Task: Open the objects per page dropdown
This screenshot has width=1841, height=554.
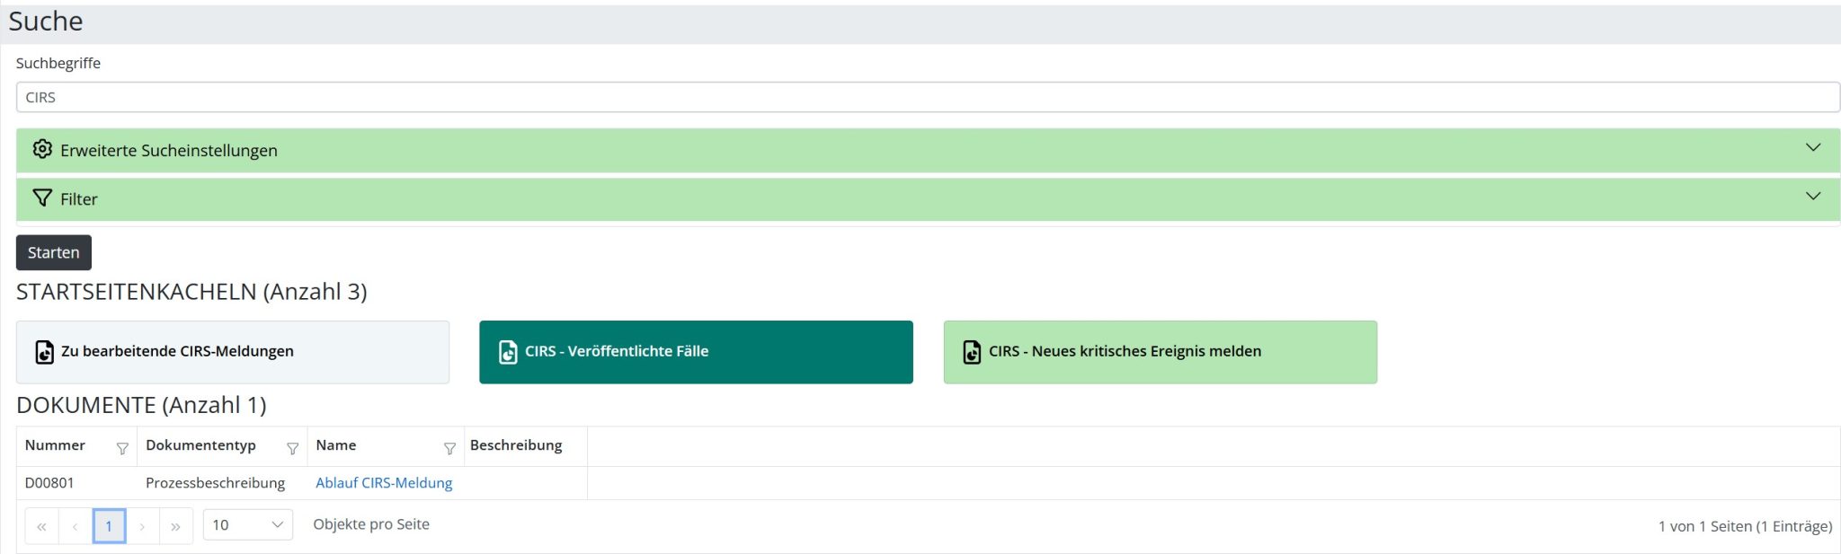Action: (248, 524)
